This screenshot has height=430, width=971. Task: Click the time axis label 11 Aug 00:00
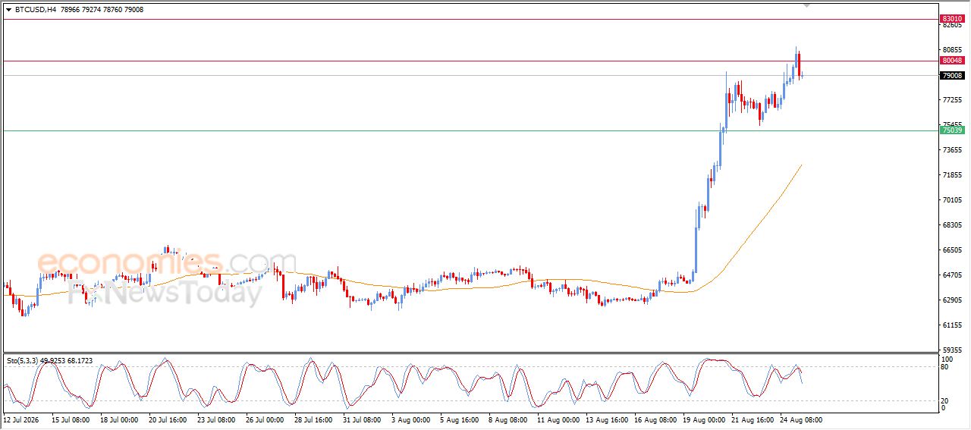point(558,419)
